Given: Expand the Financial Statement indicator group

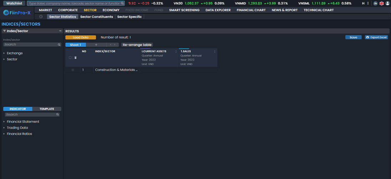Looking at the screenshot, I should tap(4, 122).
